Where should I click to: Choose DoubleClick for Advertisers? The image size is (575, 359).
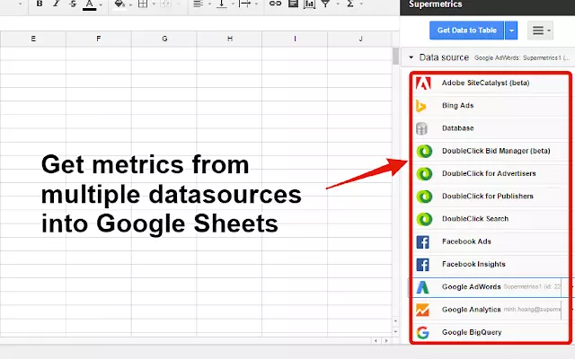[491, 173]
